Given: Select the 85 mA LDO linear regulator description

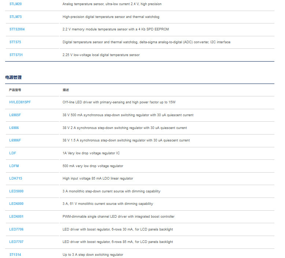Looking at the screenshot, I should pos(98,178).
